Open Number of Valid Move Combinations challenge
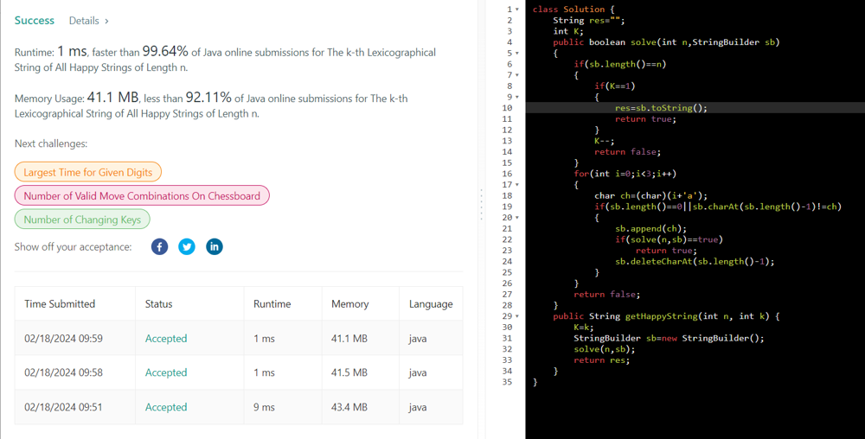The height and width of the screenshot is (439, 865). [142, 196]
